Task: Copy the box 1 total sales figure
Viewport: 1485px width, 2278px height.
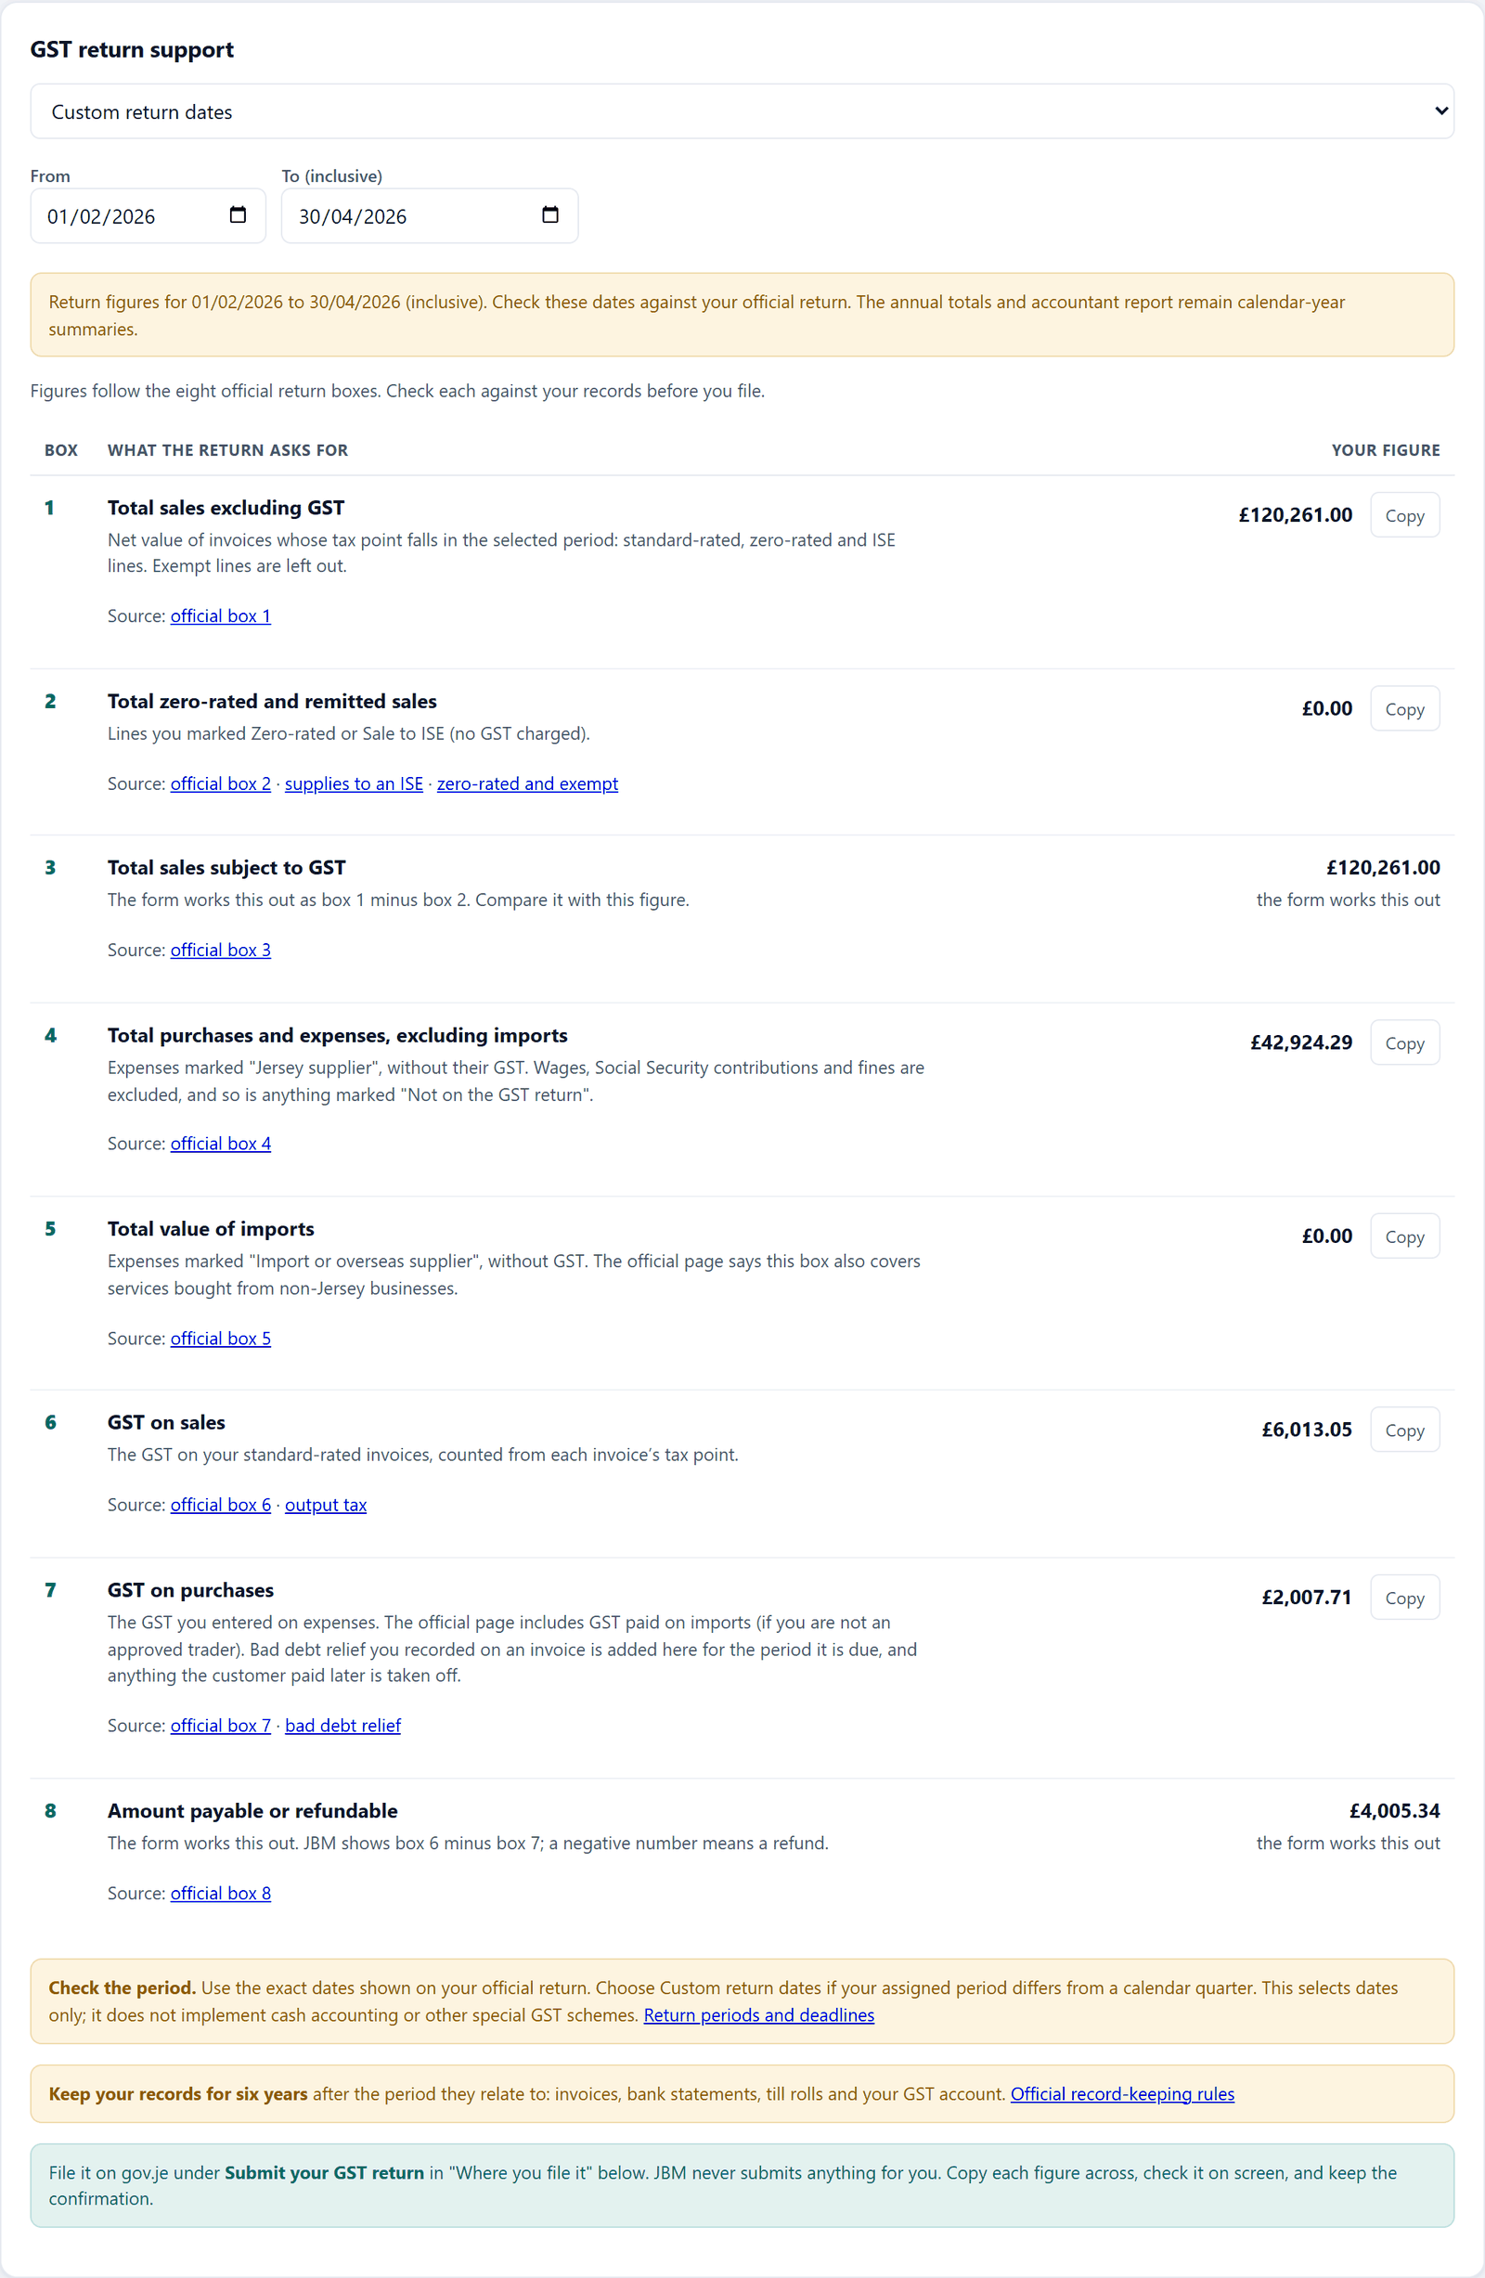Action: click(1403, 515)
